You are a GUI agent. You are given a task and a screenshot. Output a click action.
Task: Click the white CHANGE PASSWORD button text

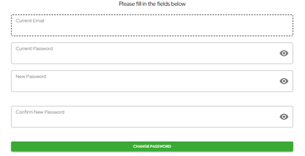(152, 146)
